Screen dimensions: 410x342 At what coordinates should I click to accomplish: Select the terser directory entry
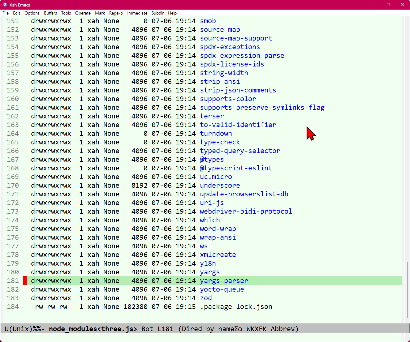(x=212, y=116)
